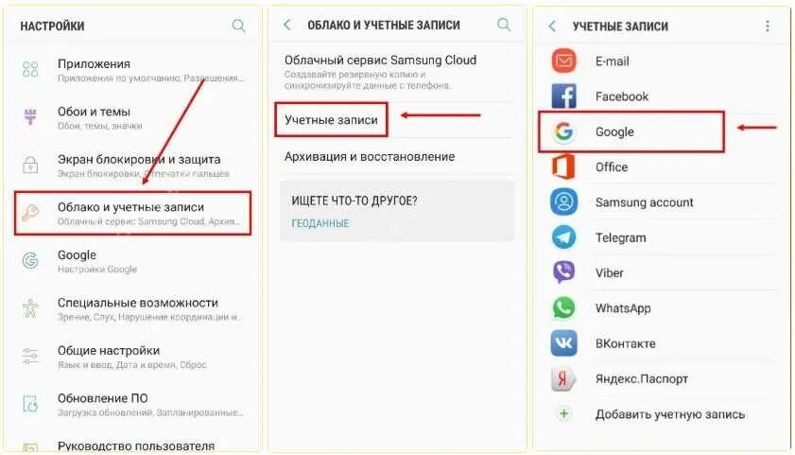This screenshot has width=795, height=455.
Task: Select Учетные записи menu entry
Action: click(331, 120)
